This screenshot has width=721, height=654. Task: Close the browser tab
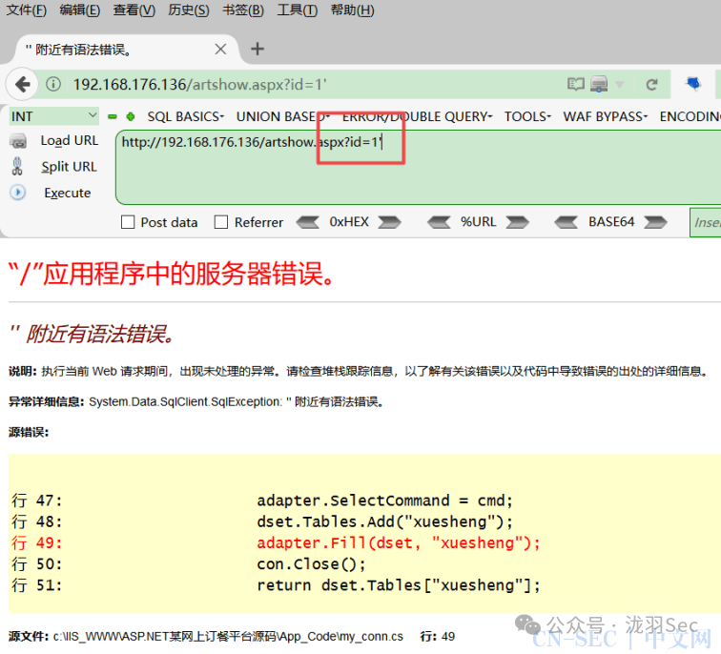point(220,50)
